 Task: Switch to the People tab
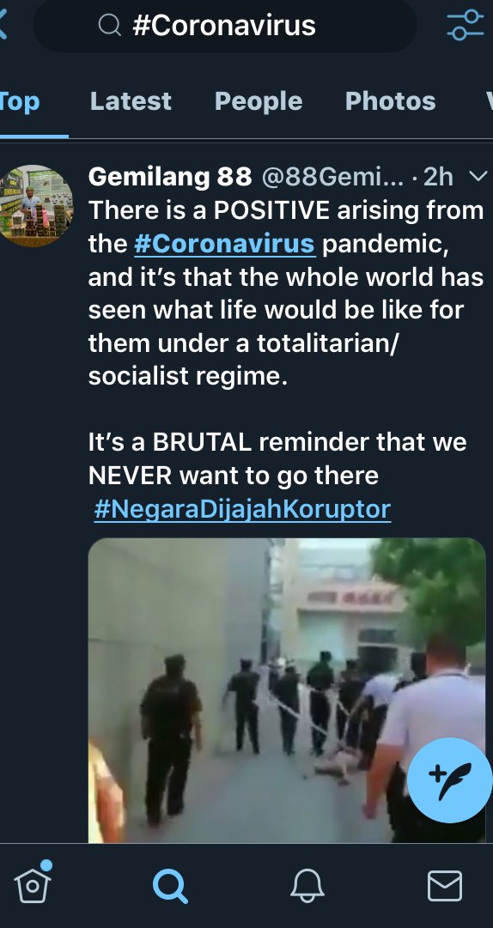click(259, 101)
